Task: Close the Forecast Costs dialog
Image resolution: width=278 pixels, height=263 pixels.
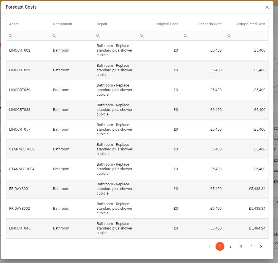Action: [x=267, y=7]
